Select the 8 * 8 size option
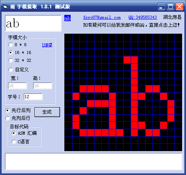Screen dimensions: 186x175 [x=18, y=45]
